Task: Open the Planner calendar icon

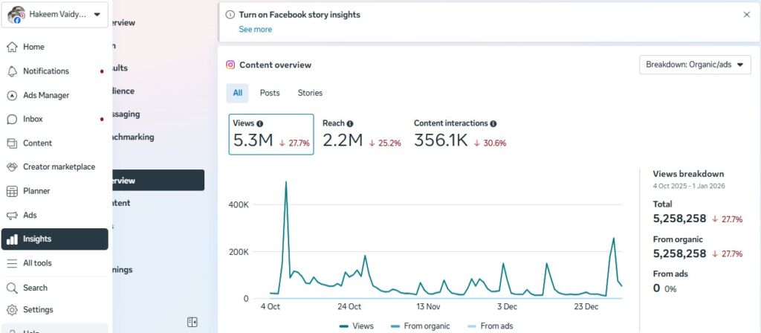Action: [12, 191]
